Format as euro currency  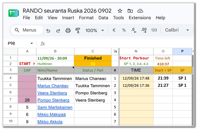coord(114,30)
